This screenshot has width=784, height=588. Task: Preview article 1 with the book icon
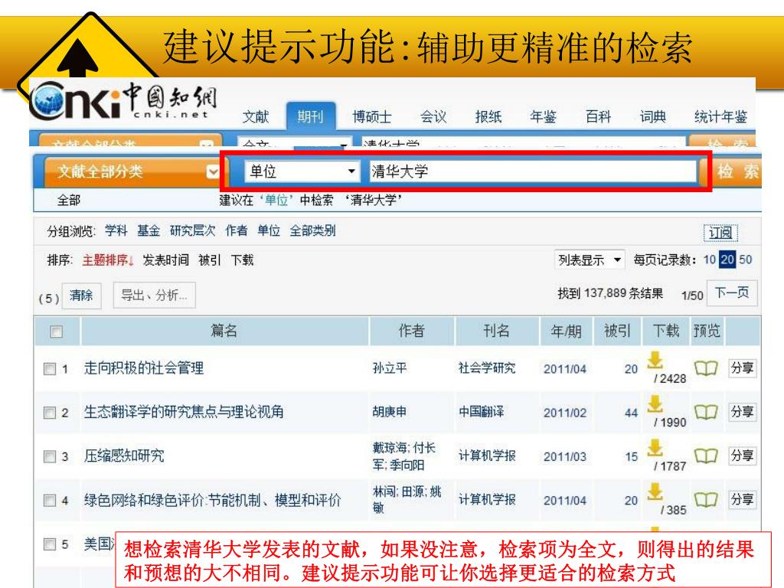[704, 368]
